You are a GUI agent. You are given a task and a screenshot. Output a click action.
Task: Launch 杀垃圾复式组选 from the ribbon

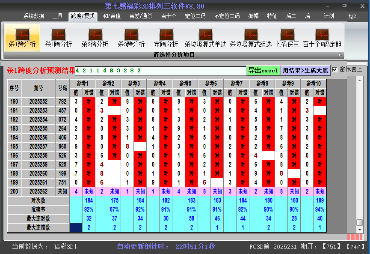(x=251, y=38)
